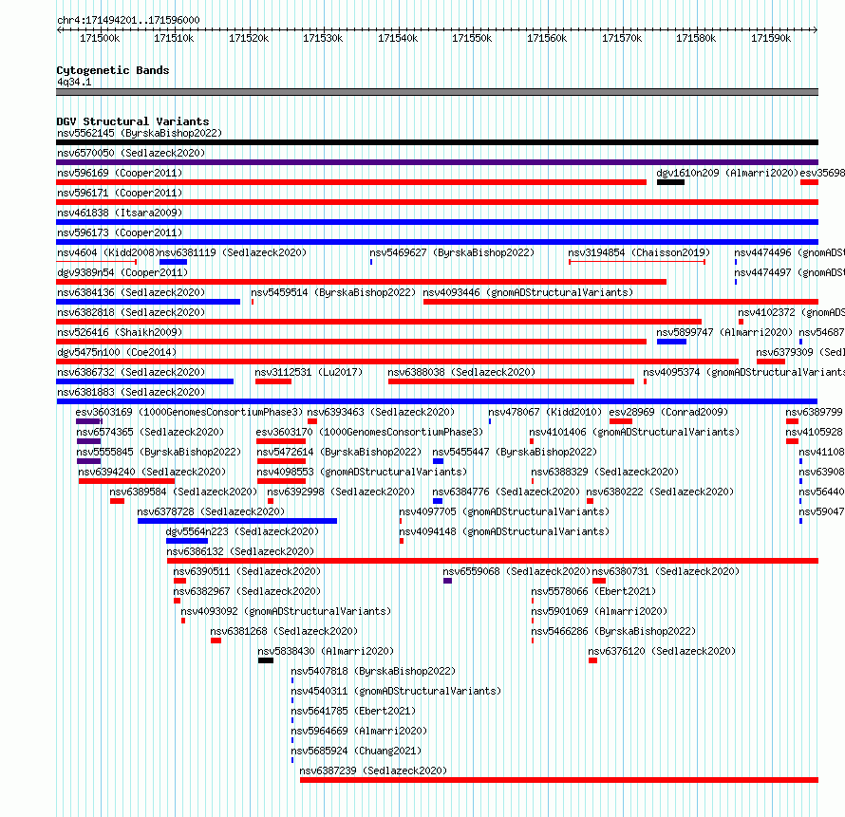Click blue nsv6384136 variant bar
The image size is (845, 817).
pyautogui.click(x=148, y=302)
